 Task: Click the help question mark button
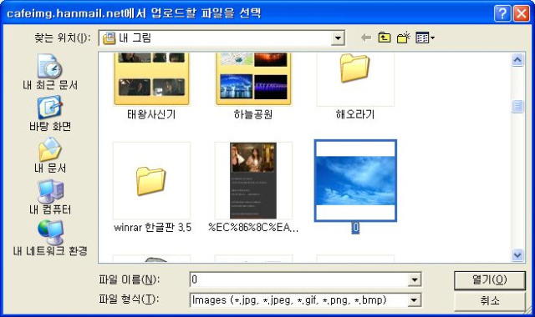pos(502,13)
